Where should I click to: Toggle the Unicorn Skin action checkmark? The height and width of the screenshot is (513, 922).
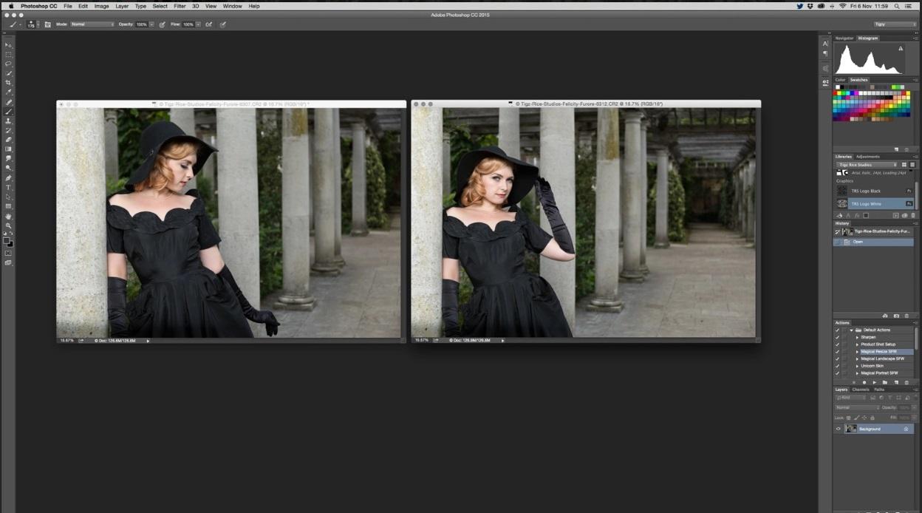[x=837, y=366]
